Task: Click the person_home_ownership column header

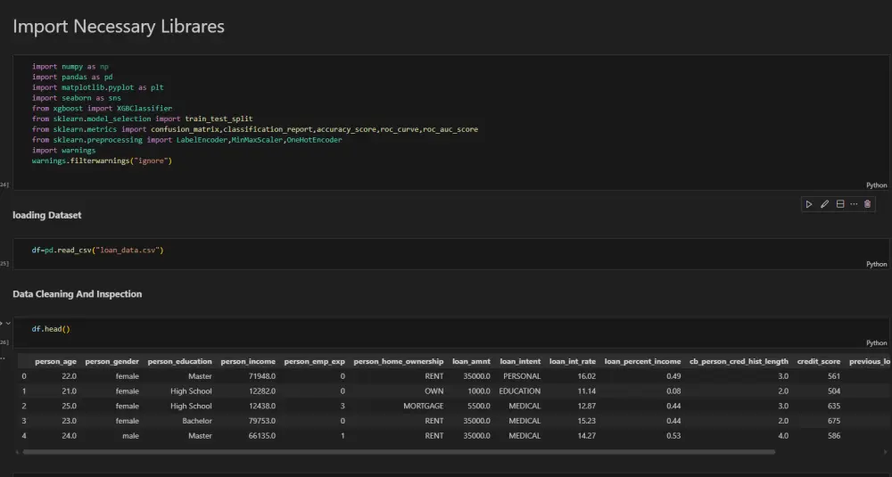Action: 398,361
